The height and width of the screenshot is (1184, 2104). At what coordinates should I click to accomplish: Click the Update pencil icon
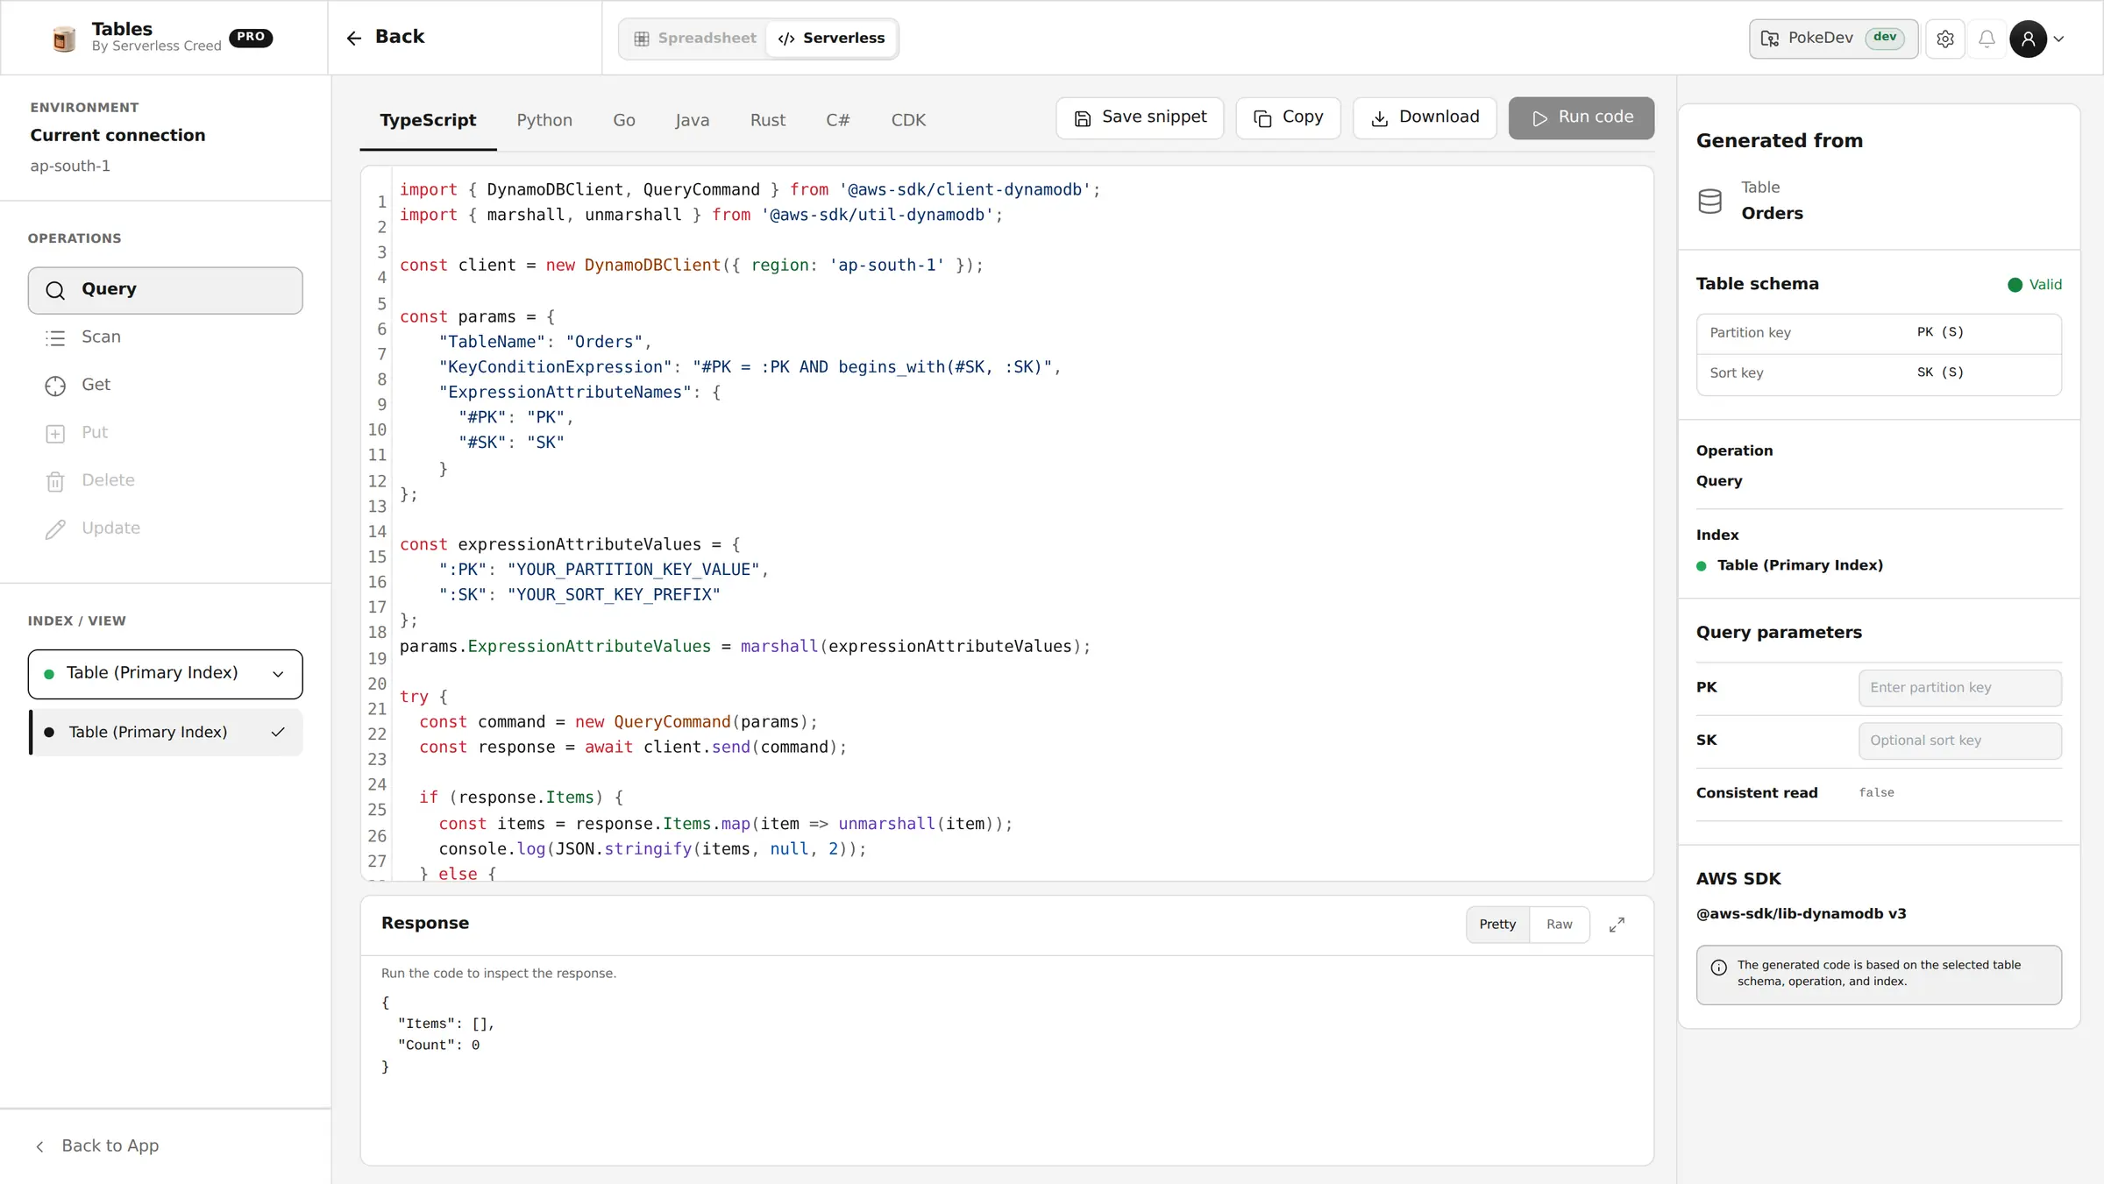[x=55, y=529]
